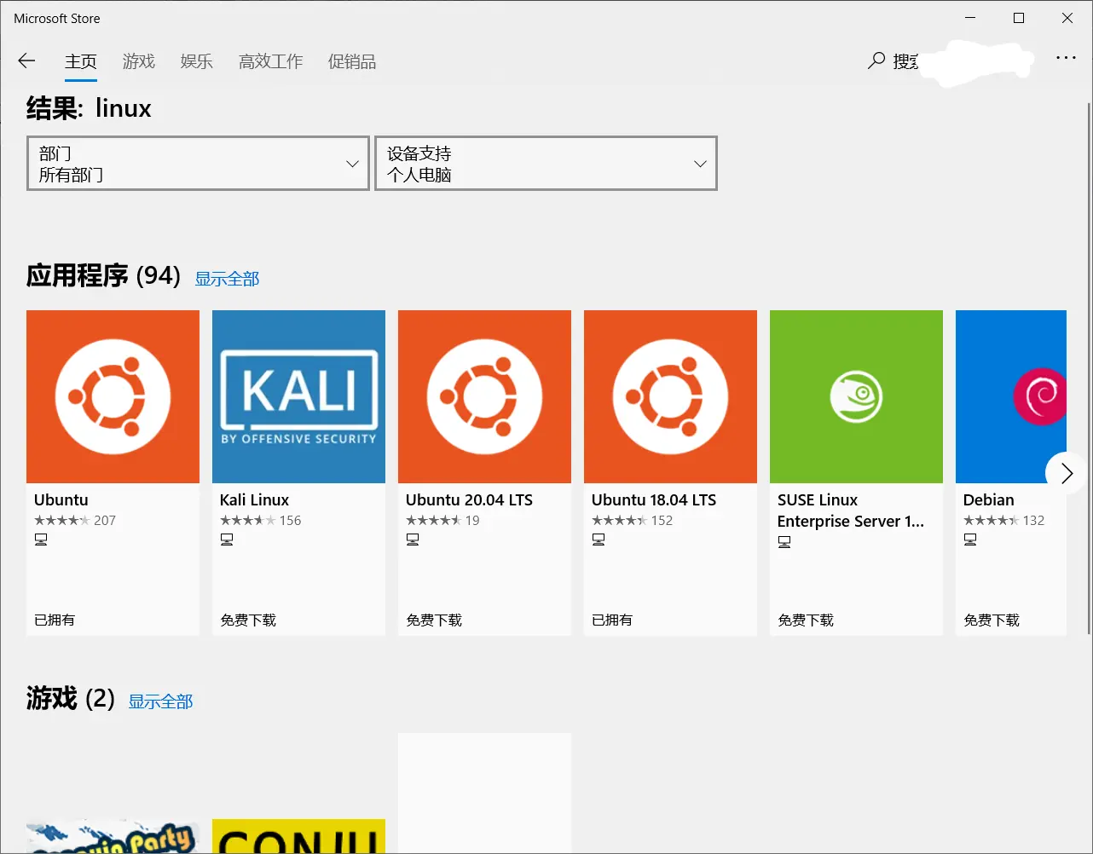Screen dimensions: 1093x854
Task: Click the Debian star rating 132
Action: coord(1004,521)
